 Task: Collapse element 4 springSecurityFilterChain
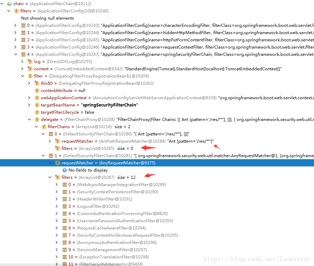[15, 54]
